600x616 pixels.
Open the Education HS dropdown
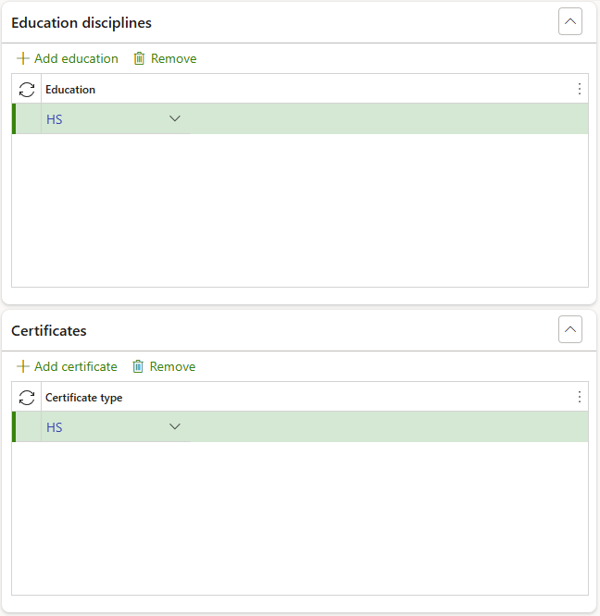175,118
